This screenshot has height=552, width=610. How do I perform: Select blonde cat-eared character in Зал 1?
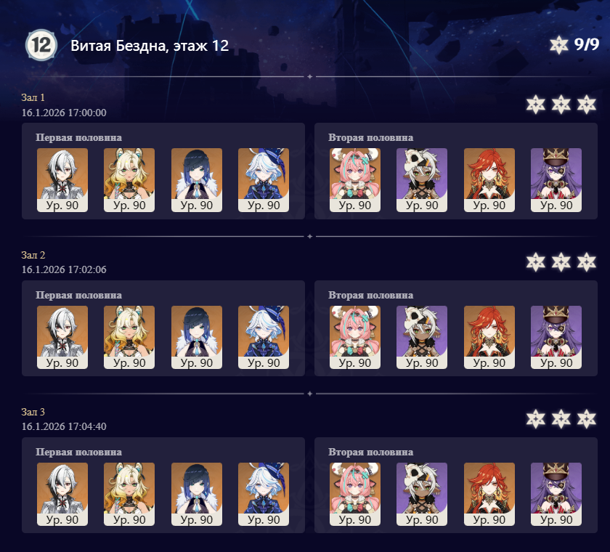[129, 180]
